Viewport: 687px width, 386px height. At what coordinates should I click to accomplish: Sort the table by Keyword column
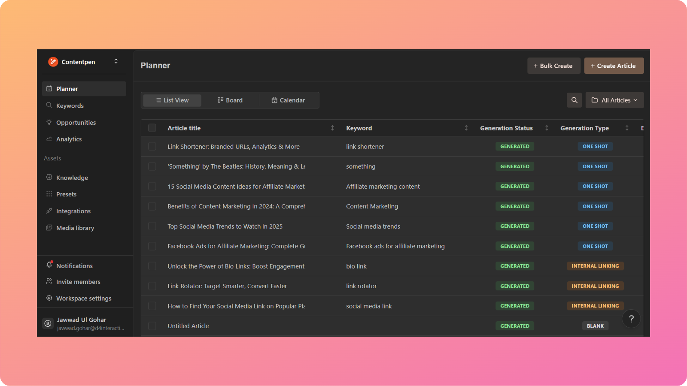[x=466, y=128]
